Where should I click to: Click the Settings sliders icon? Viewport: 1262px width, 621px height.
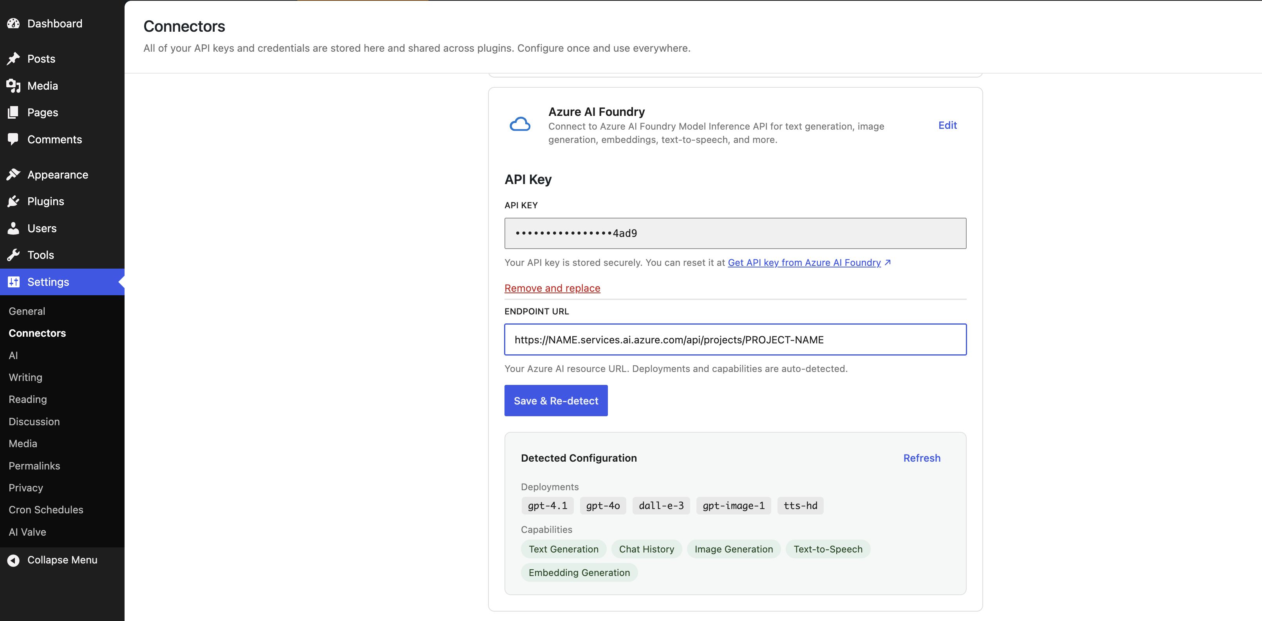click(14, 282)
